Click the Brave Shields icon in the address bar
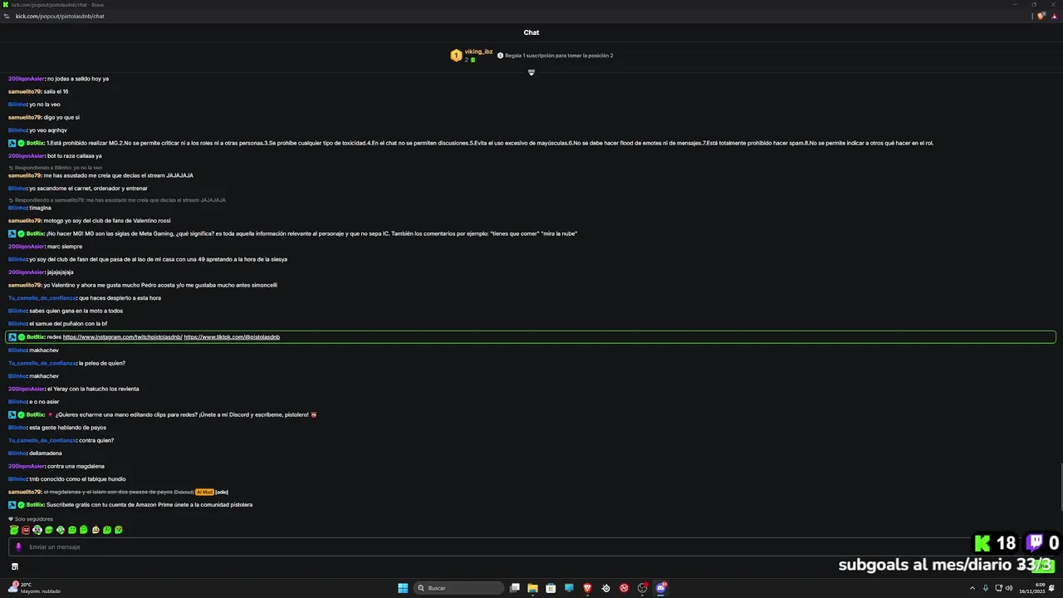The height and width of the screenshot is (598, 1063). tap(1041, 16)
